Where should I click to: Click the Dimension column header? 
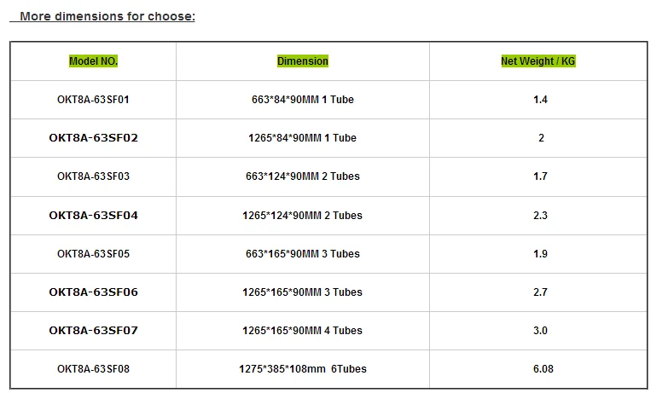[303, 61]
